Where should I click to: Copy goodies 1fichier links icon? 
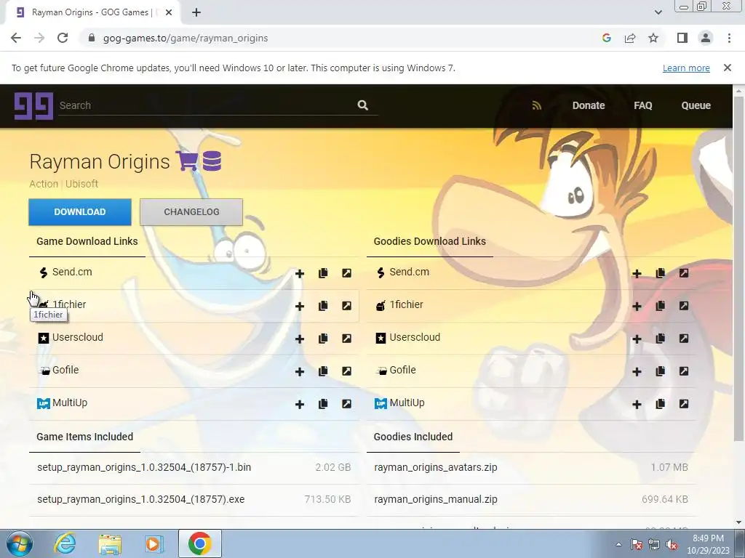click(661, 306)
